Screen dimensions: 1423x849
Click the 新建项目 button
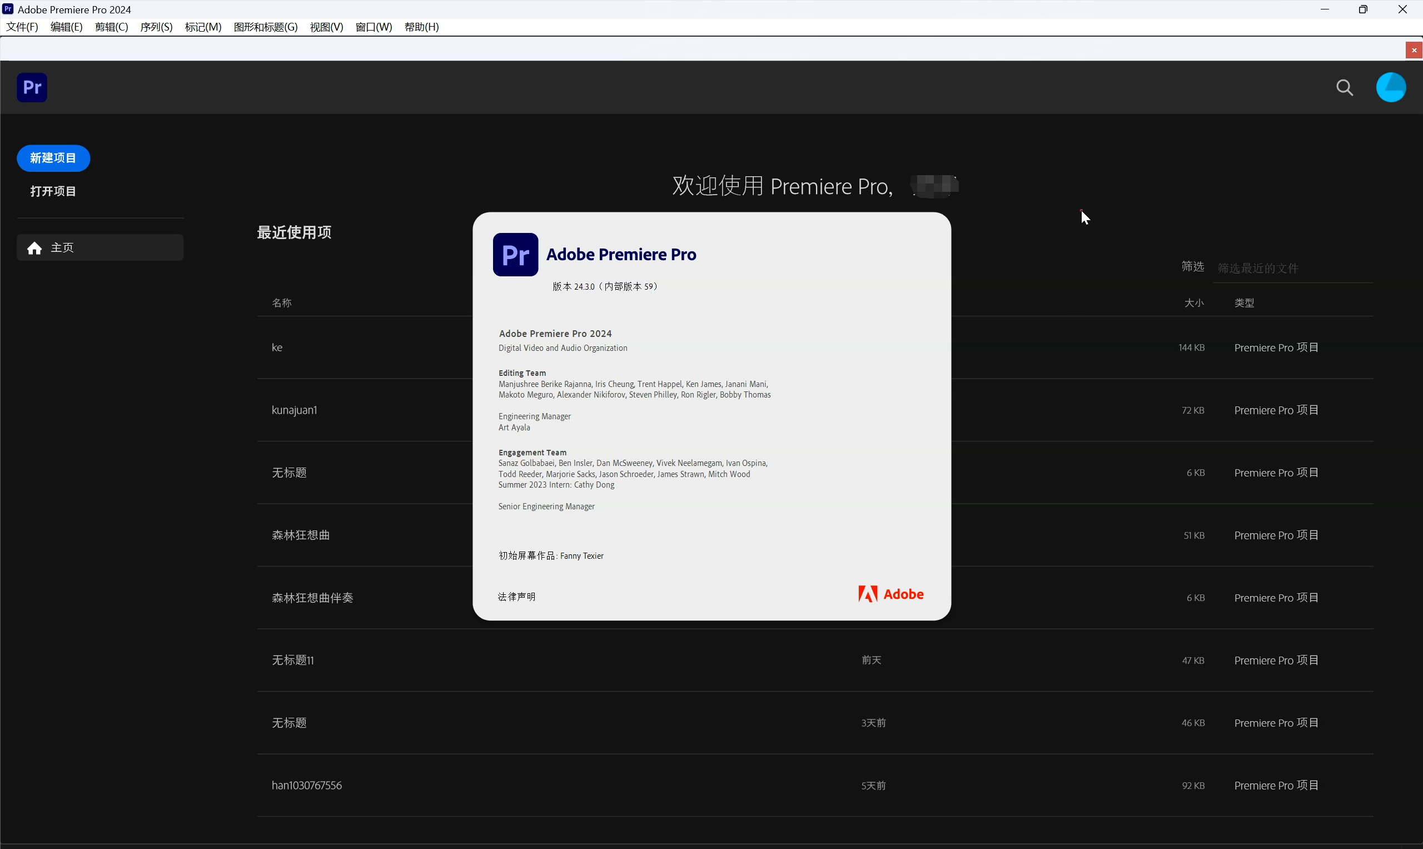53,158
